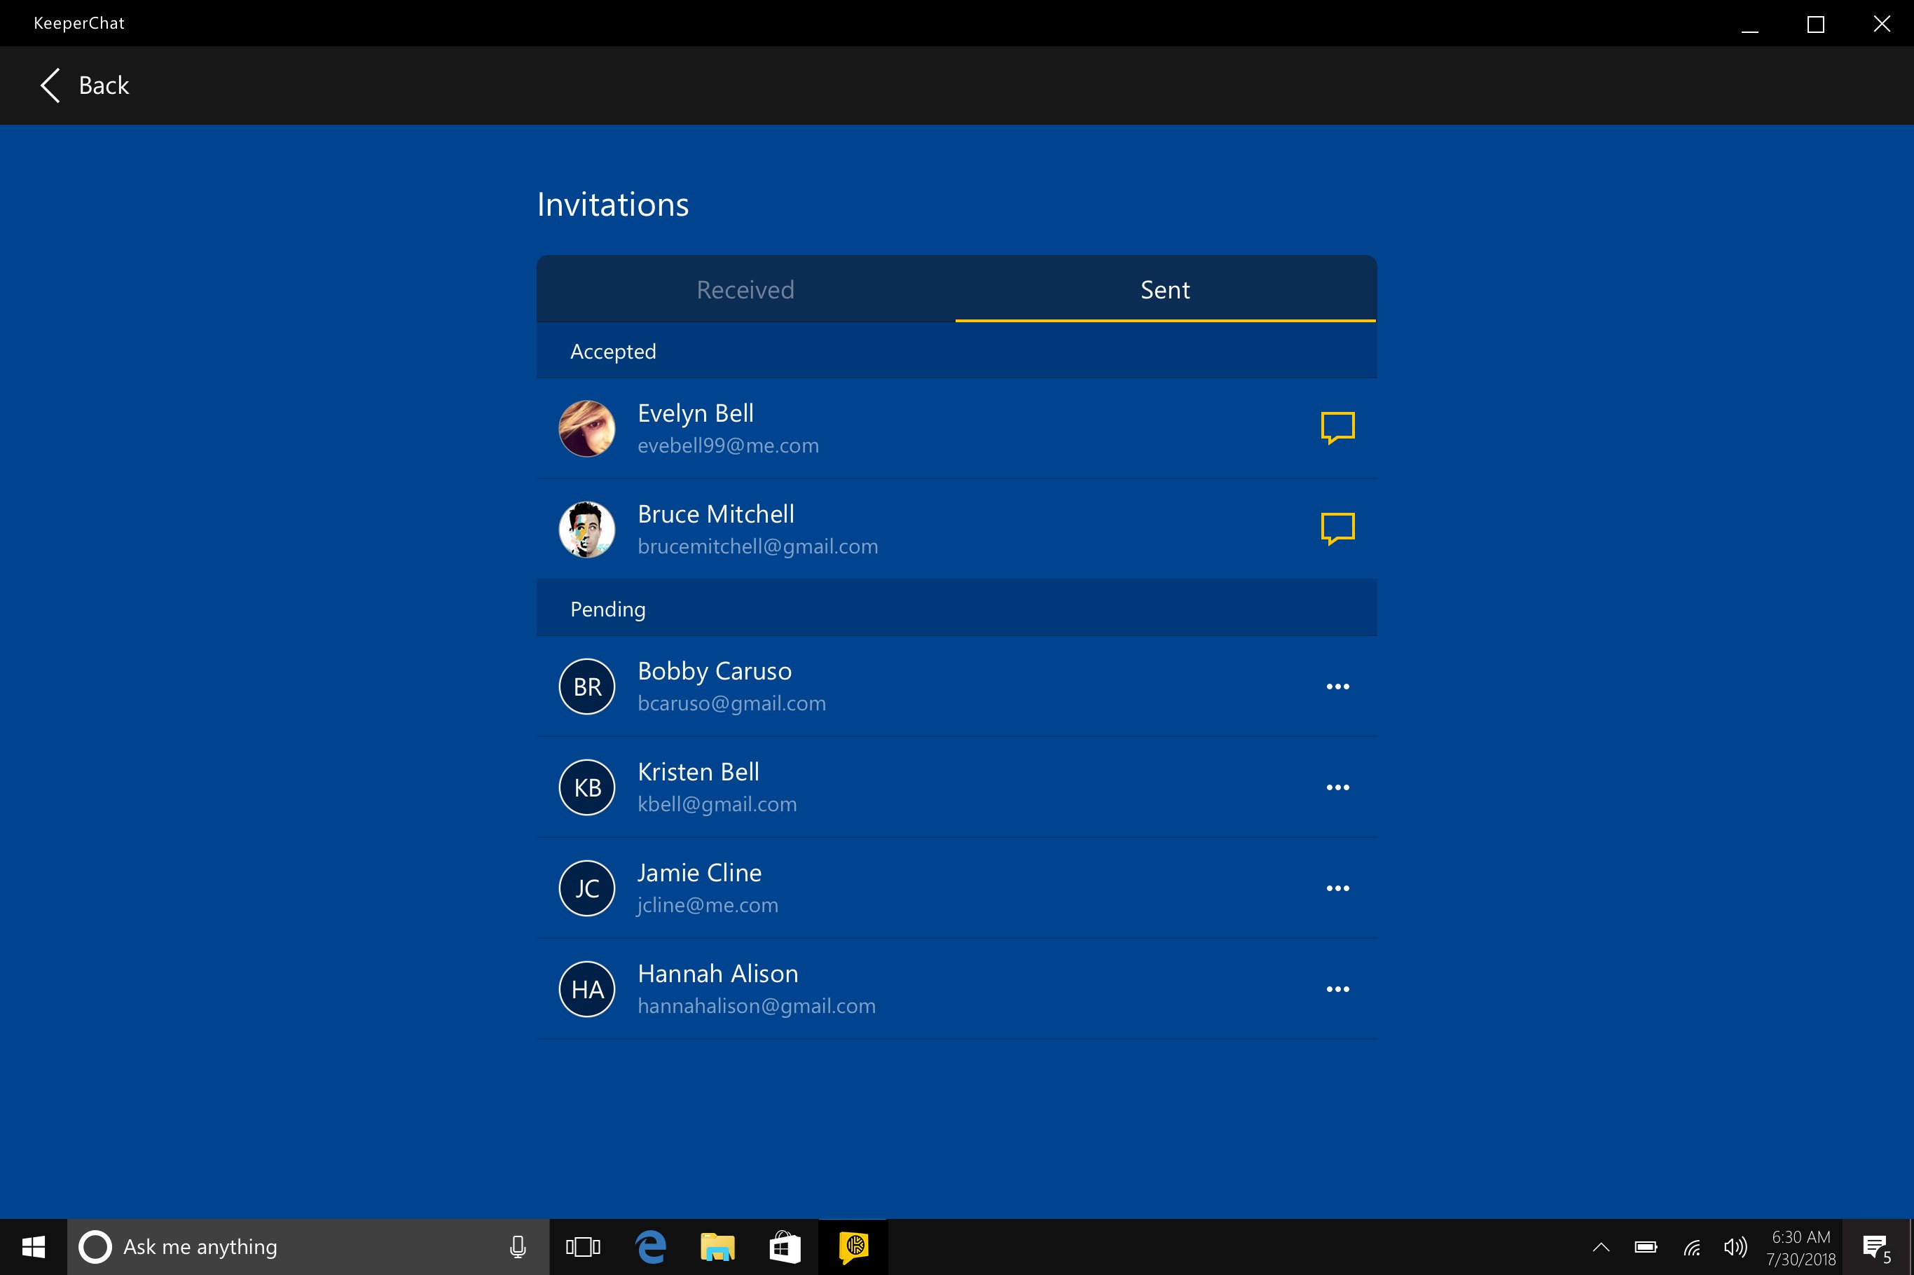
Task: Expand the ellipsis menu next to Kristen Bell
Action: pos(1337,786)
